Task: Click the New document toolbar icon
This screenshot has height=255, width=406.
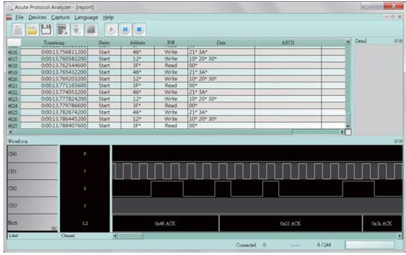Action: (18, 30)
